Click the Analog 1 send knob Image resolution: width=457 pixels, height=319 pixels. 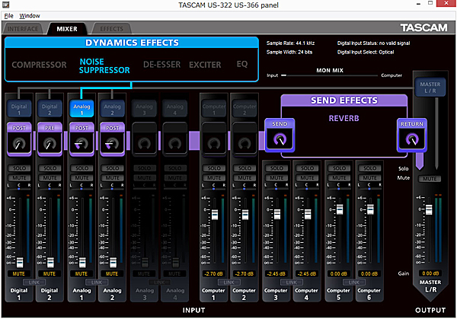[x=81, y=144]
